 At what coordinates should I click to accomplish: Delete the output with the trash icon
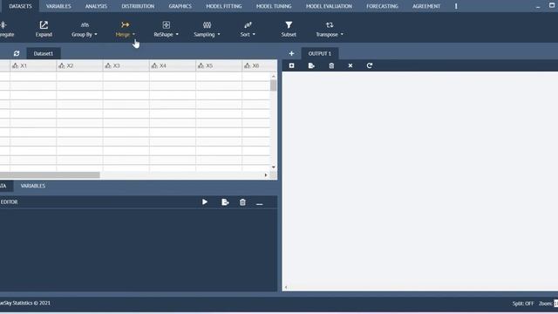(331, 65)
